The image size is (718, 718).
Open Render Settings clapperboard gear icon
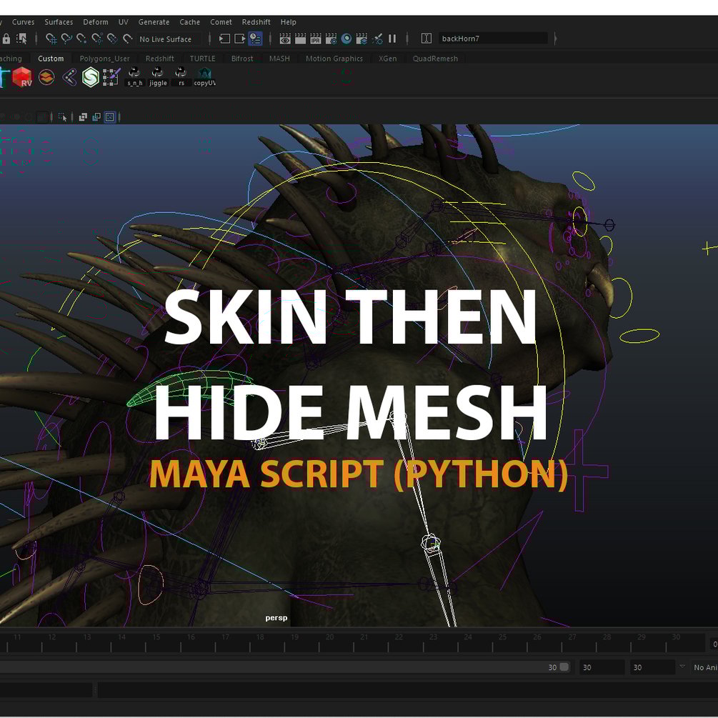point(331,39)
